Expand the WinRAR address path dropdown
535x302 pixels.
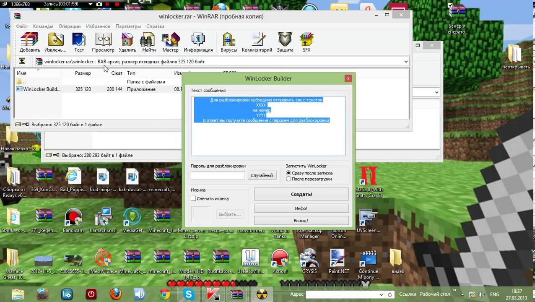pyautogui.click(x=406, y=62)
